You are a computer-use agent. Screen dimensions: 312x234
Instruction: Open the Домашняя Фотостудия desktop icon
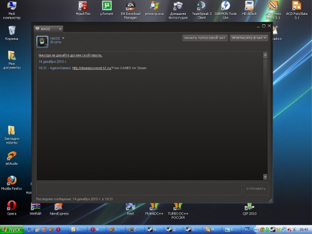(178, 10)
